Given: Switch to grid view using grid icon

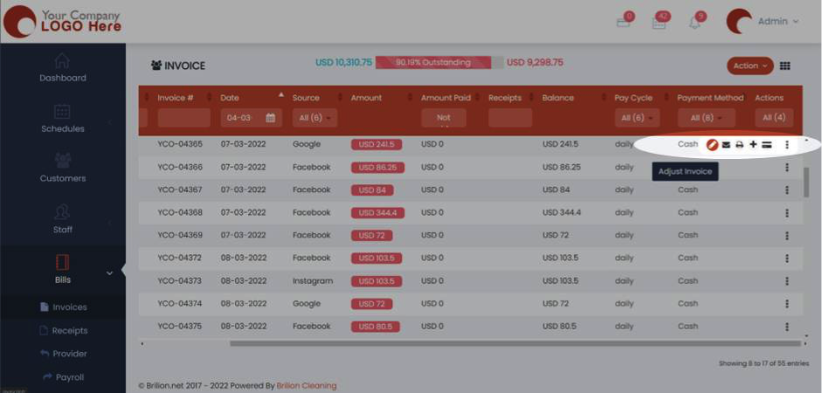Looking at the screenshot, I should [784, 65].
